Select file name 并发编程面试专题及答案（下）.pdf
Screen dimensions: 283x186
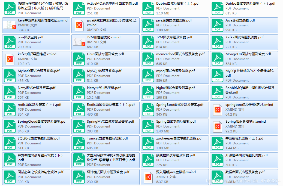[x=40, y=157]
